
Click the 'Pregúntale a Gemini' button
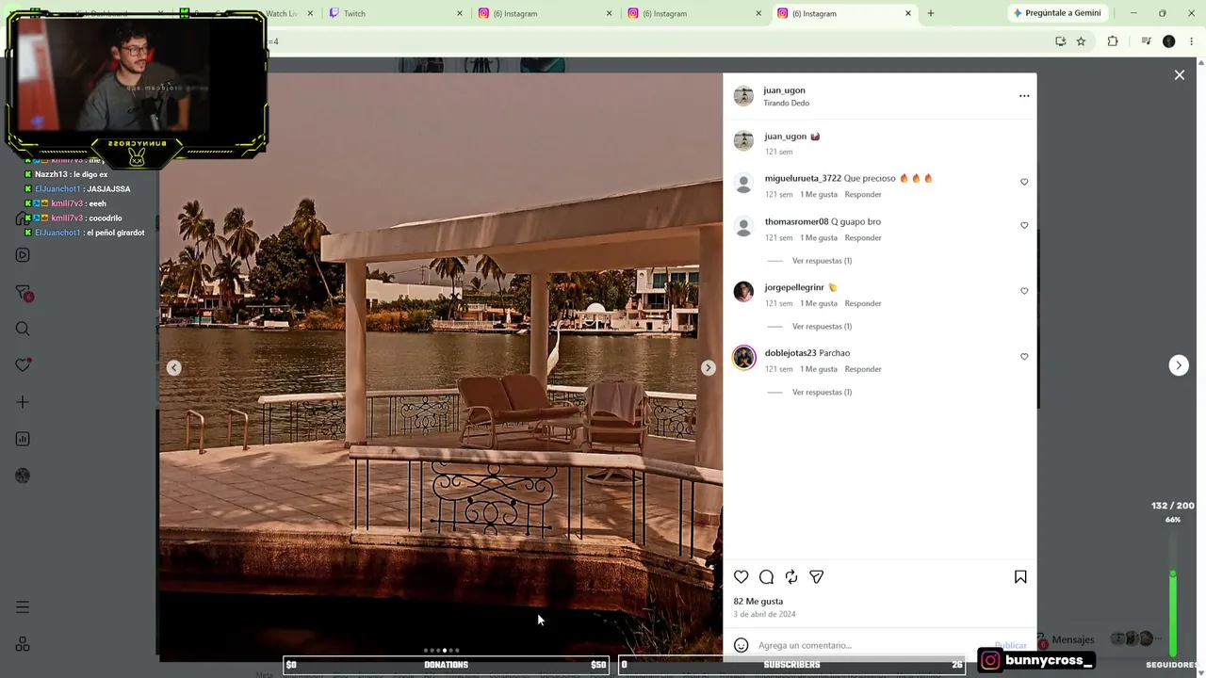(x=1056, y=13)
